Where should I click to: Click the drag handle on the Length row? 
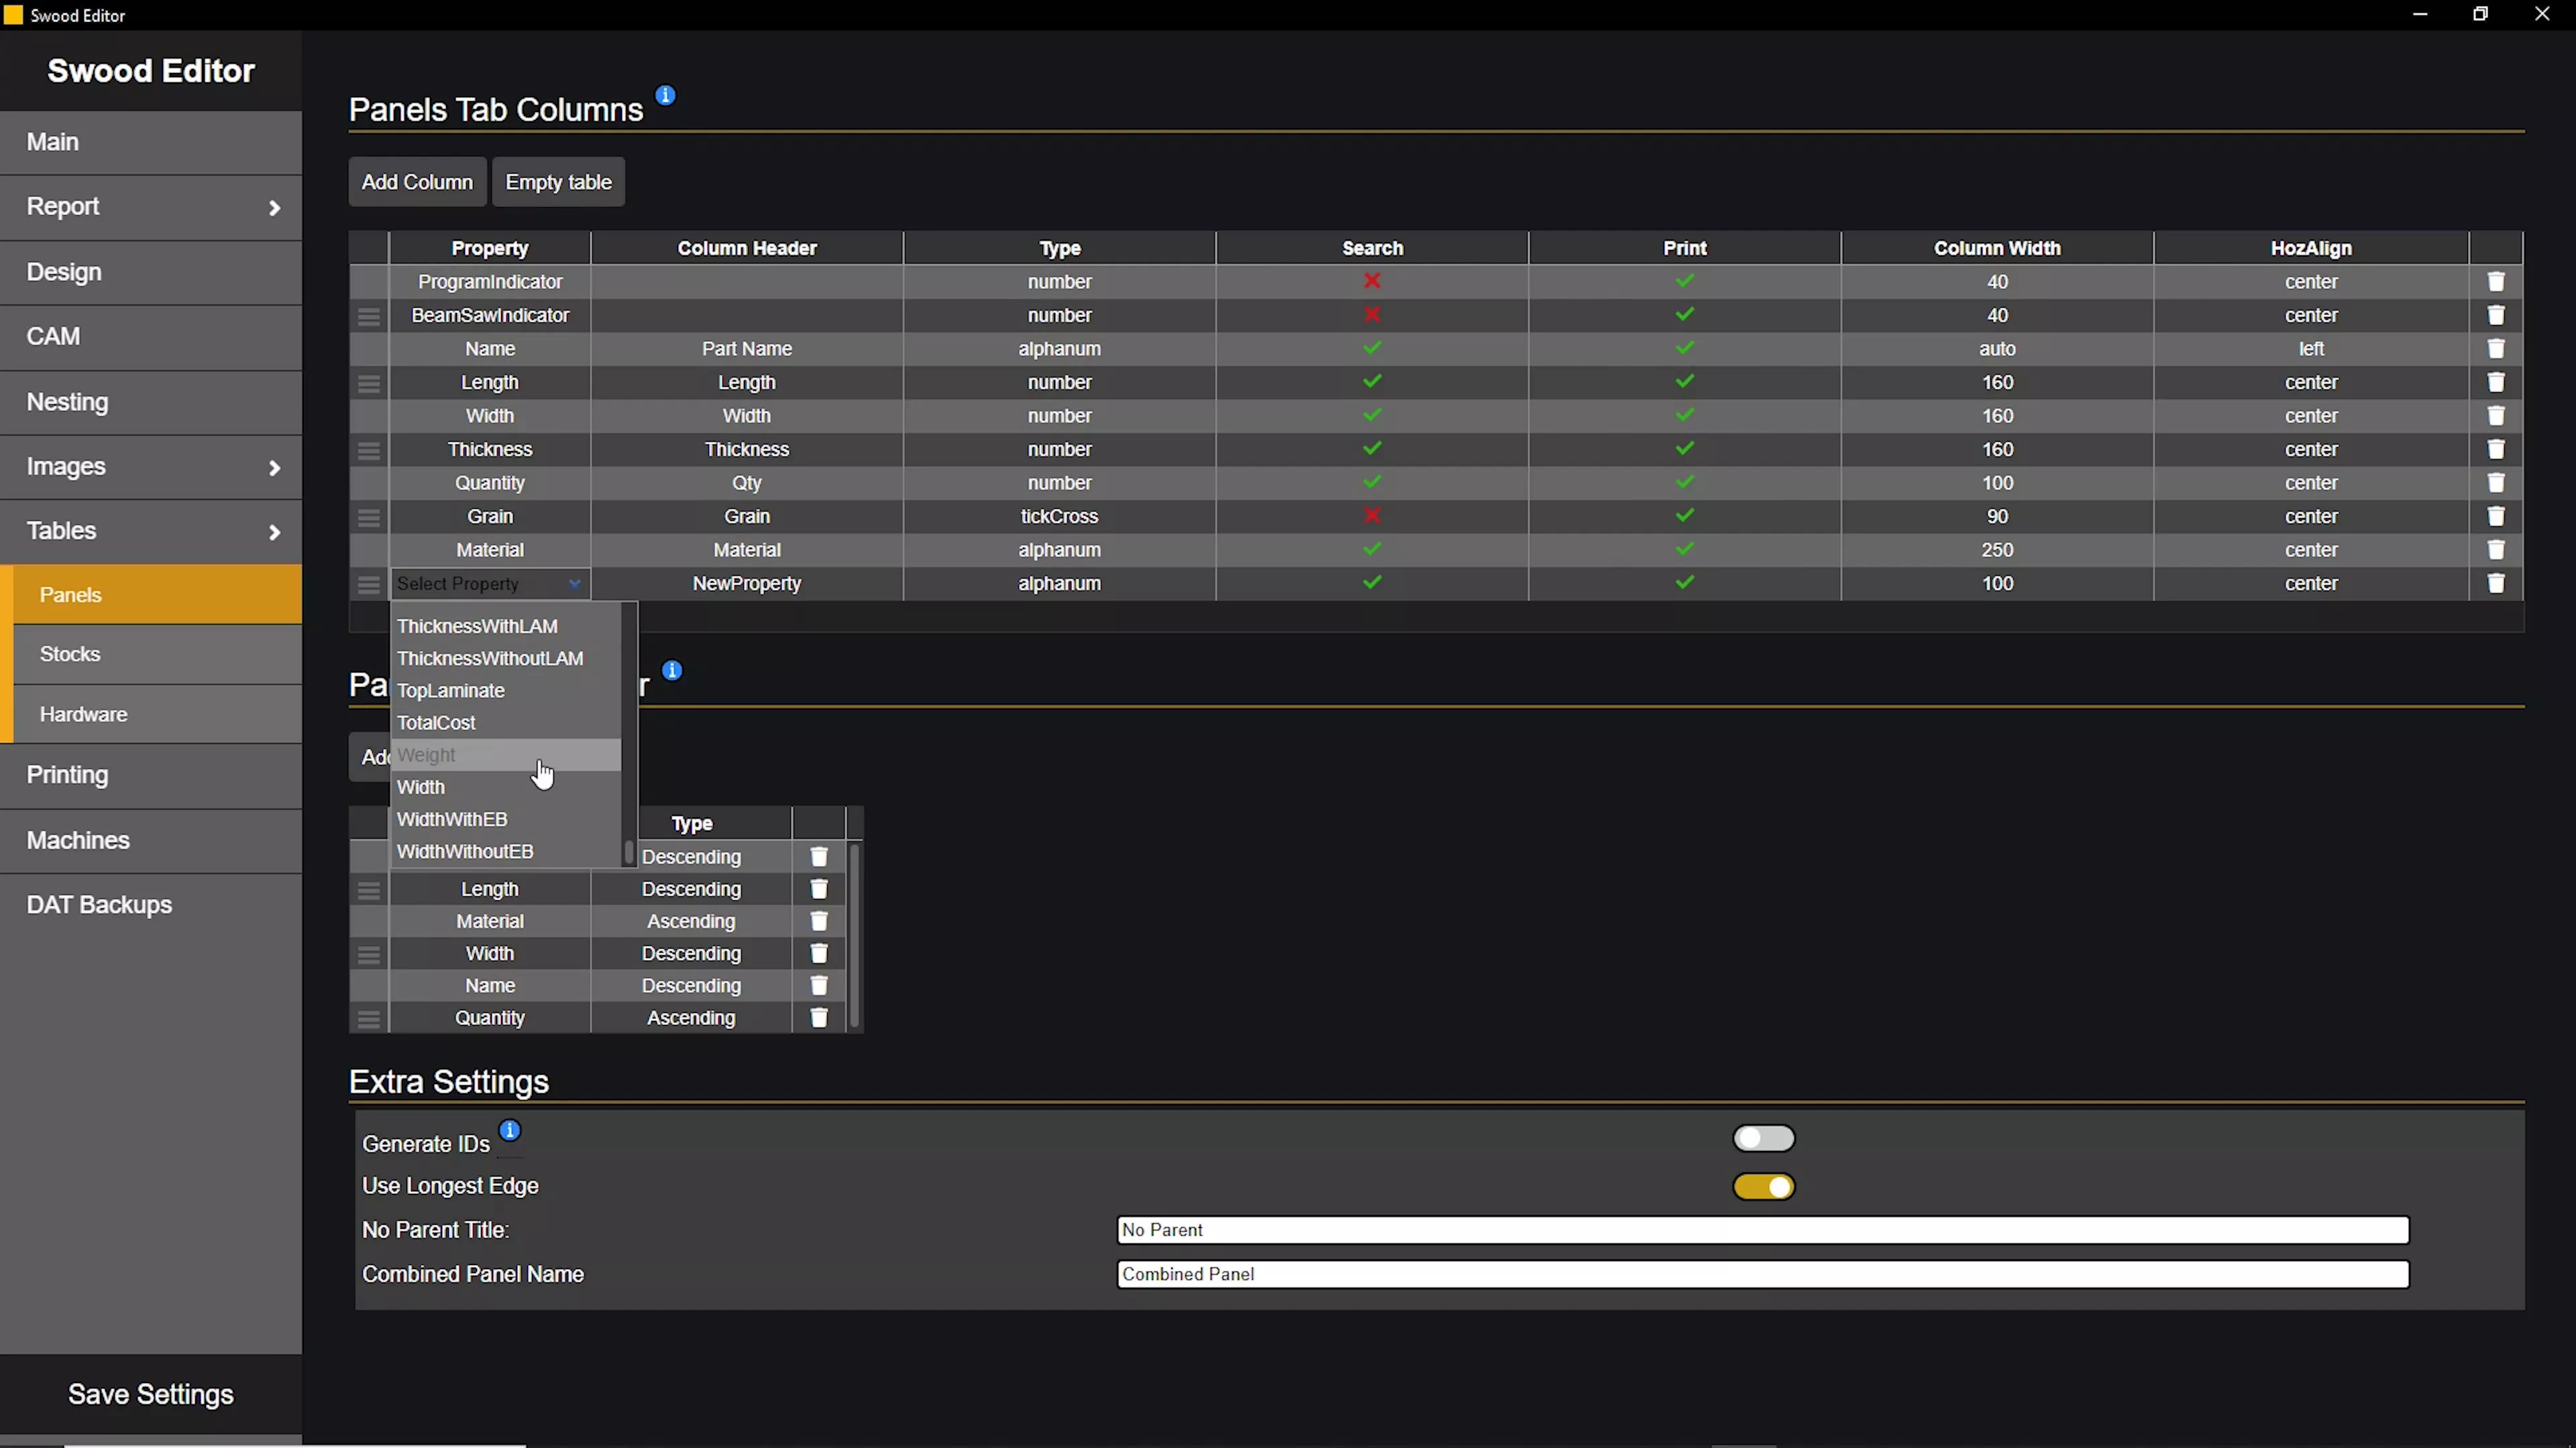click(x=368, y=383)
